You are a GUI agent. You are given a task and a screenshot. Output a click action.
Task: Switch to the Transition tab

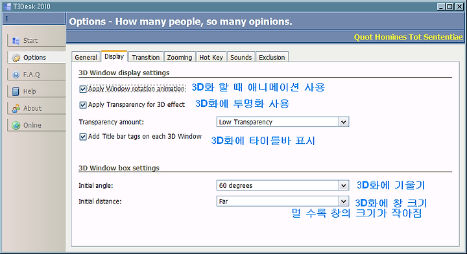coord(146,57)
